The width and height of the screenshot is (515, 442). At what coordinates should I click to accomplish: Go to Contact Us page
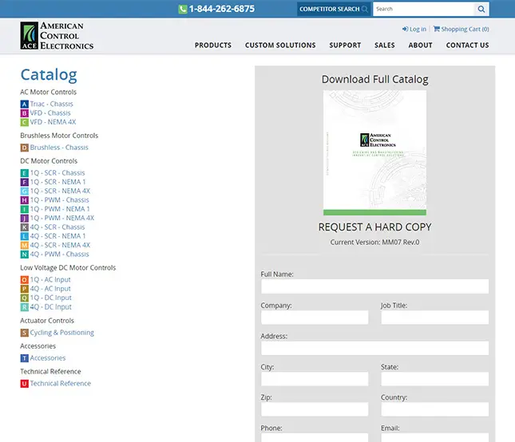coord(467,45)
